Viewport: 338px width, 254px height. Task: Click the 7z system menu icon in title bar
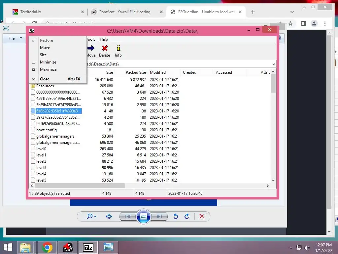click(x=32, y=31)
